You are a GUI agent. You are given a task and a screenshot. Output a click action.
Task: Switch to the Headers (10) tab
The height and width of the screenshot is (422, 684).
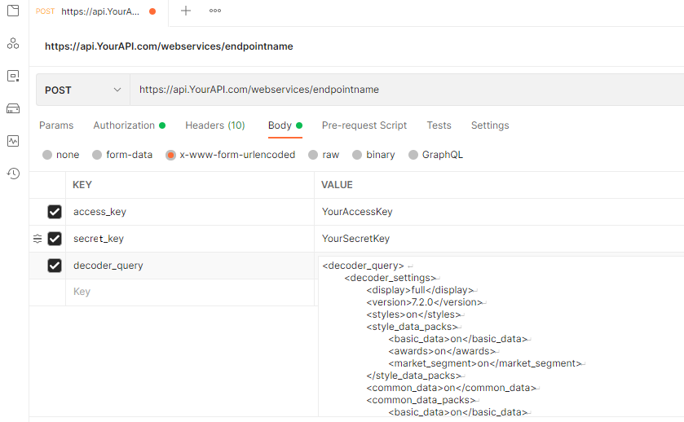[x=215, y=125]
